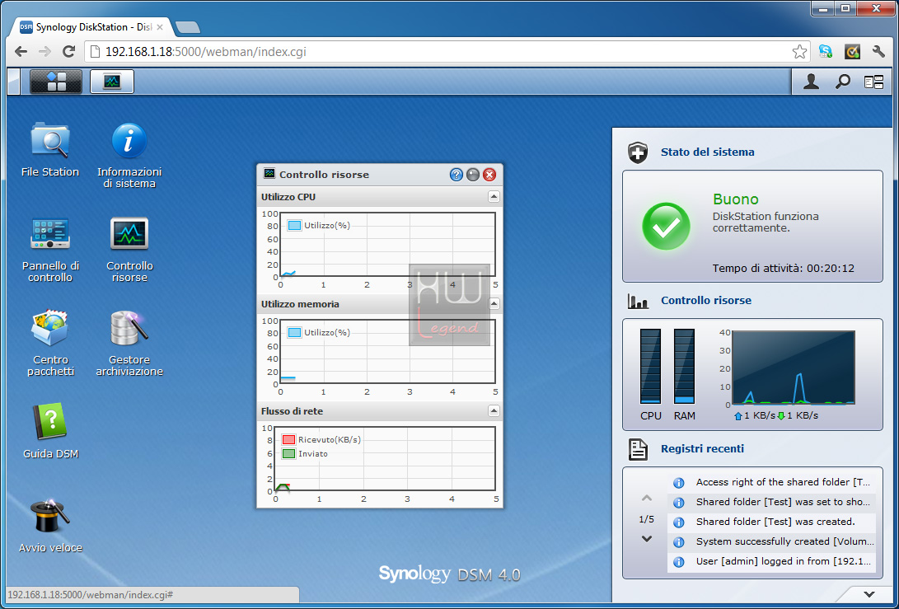Toggle Inviato green legend swatch
The image size is (899, 609).
(288, 453)
